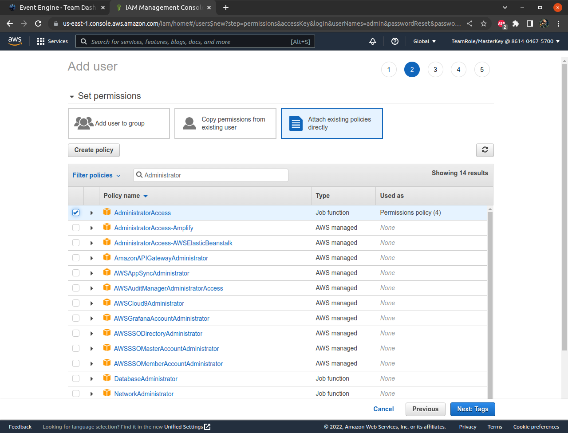The image size is (568, 433).
Task: Go to wizard step 3
Action: pos(435,69)
